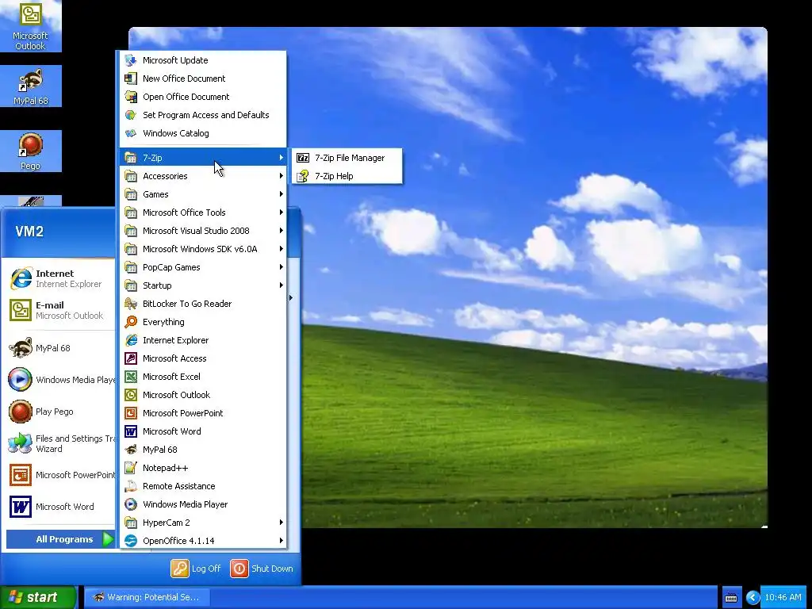This screenshot has height=609, width=812.
Task: Open Files and Settings Transfer Wizard
Action: 60,443
